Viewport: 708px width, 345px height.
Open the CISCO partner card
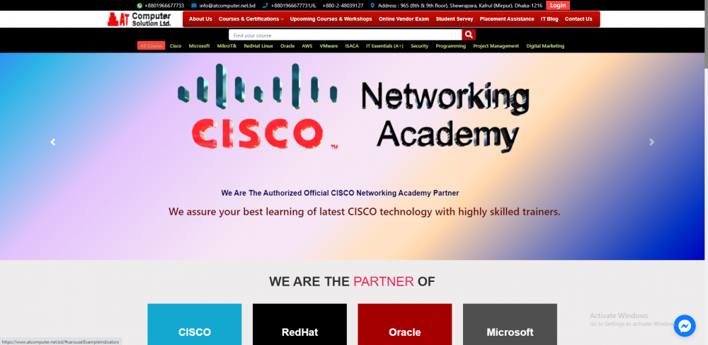(195, 324)
